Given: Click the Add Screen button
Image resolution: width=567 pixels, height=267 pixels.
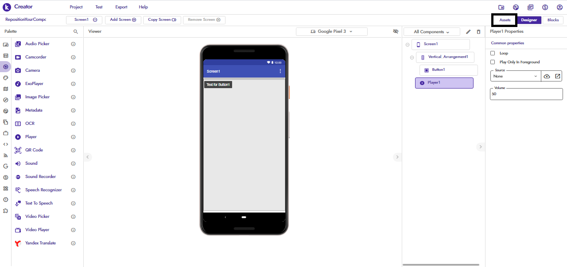Looking at the screenshot, I should pyautogui.click(x=123, y=20).
